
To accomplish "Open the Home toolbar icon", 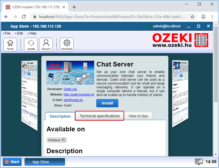I will (10, 45).
